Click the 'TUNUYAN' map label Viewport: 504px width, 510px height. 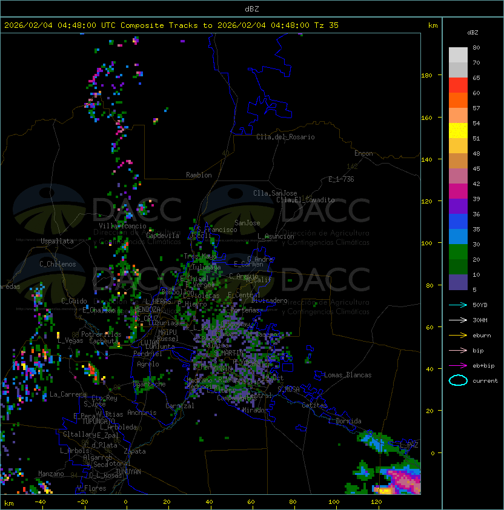tap(128, 472)
